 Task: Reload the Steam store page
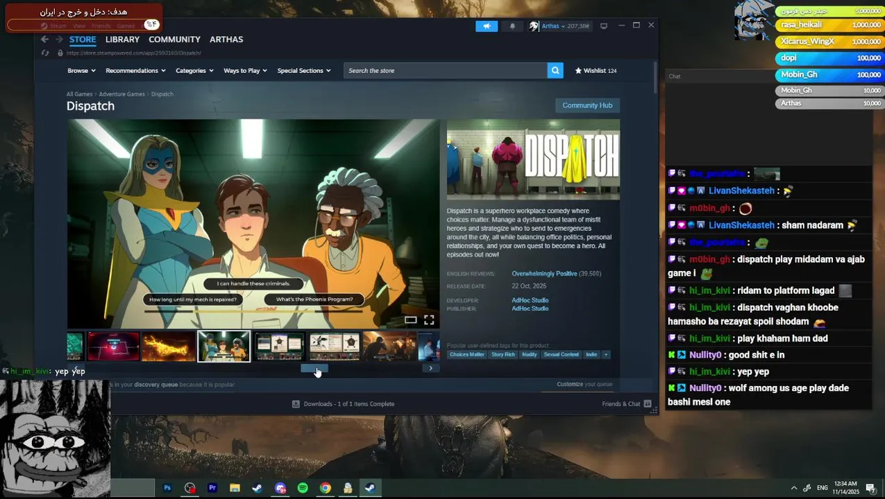pos(45,53)
